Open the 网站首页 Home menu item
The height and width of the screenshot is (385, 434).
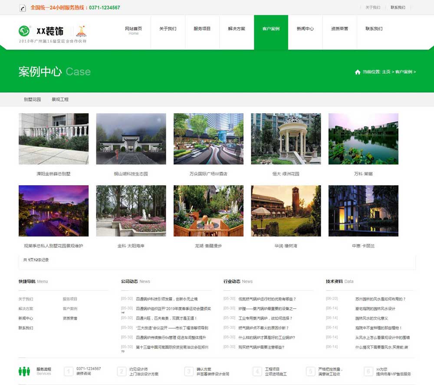click(133, 30)
